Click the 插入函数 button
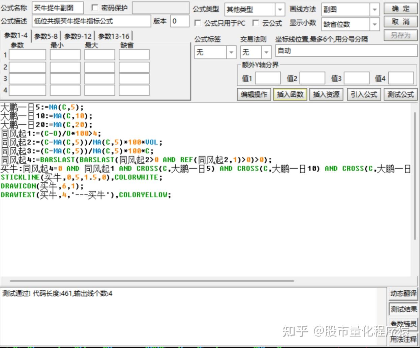 coord(290,95)
